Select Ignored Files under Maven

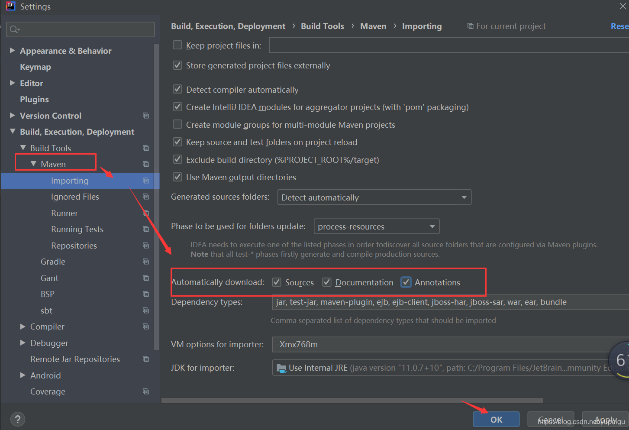coord(75,197)
